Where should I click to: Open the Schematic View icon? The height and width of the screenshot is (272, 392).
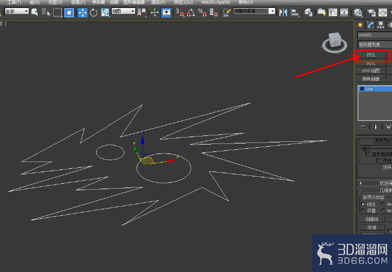344,13
